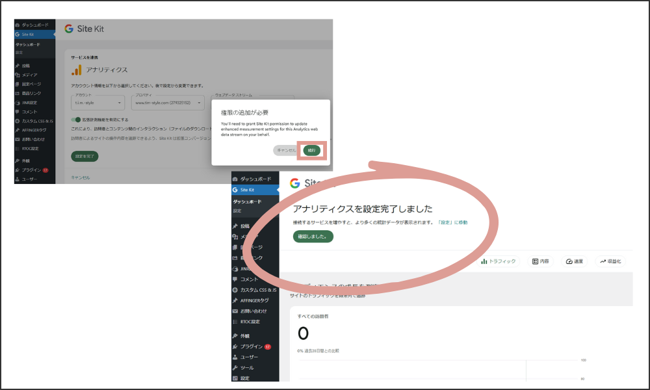Switch to the 速度 tab
This screenshot has width=650, height=390.
coord(575,261)
